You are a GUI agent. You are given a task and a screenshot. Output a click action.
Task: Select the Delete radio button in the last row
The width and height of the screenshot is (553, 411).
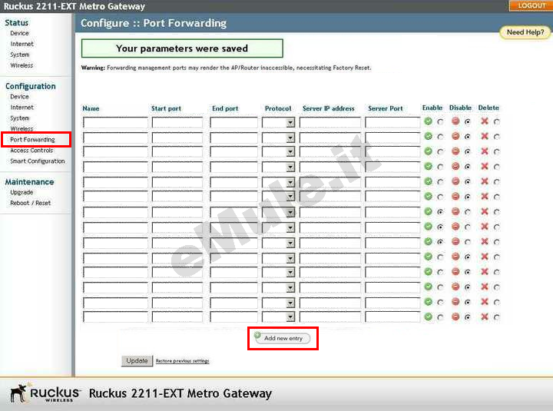point(497,317)
